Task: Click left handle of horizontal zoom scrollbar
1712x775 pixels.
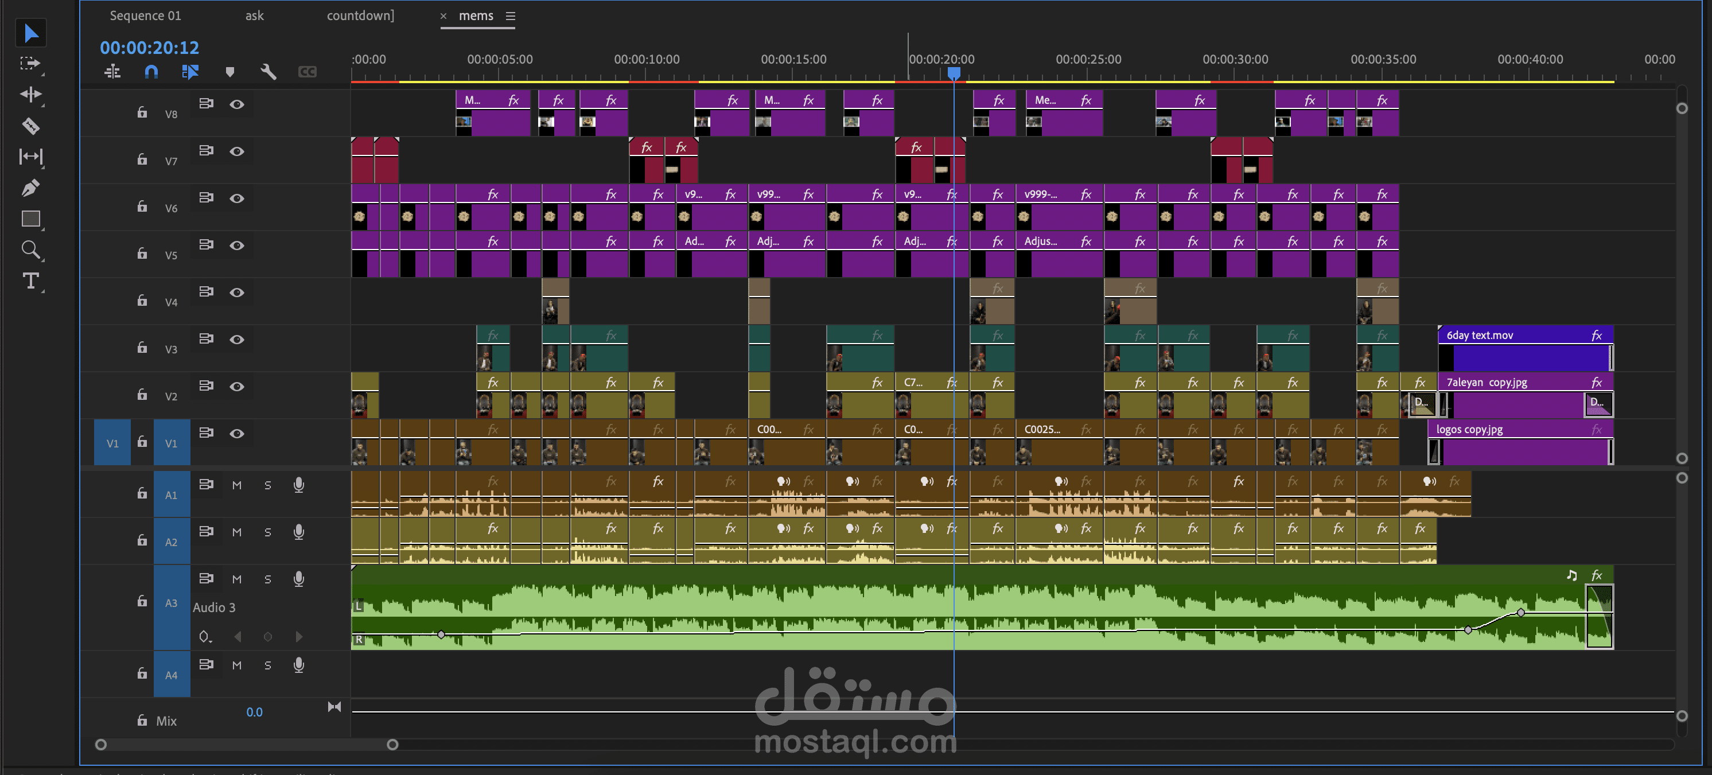Action: [x=101, y=745]
